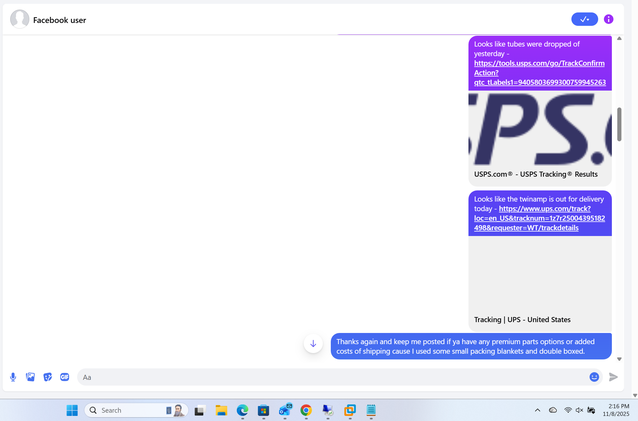Toggle Wi-Fi from the system tray
The height and width of the screenshot is (421, 638).
(x=568, y=410)
